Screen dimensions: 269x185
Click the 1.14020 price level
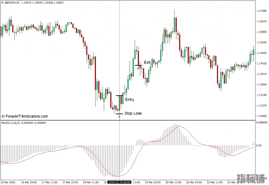tap(262, 63)
